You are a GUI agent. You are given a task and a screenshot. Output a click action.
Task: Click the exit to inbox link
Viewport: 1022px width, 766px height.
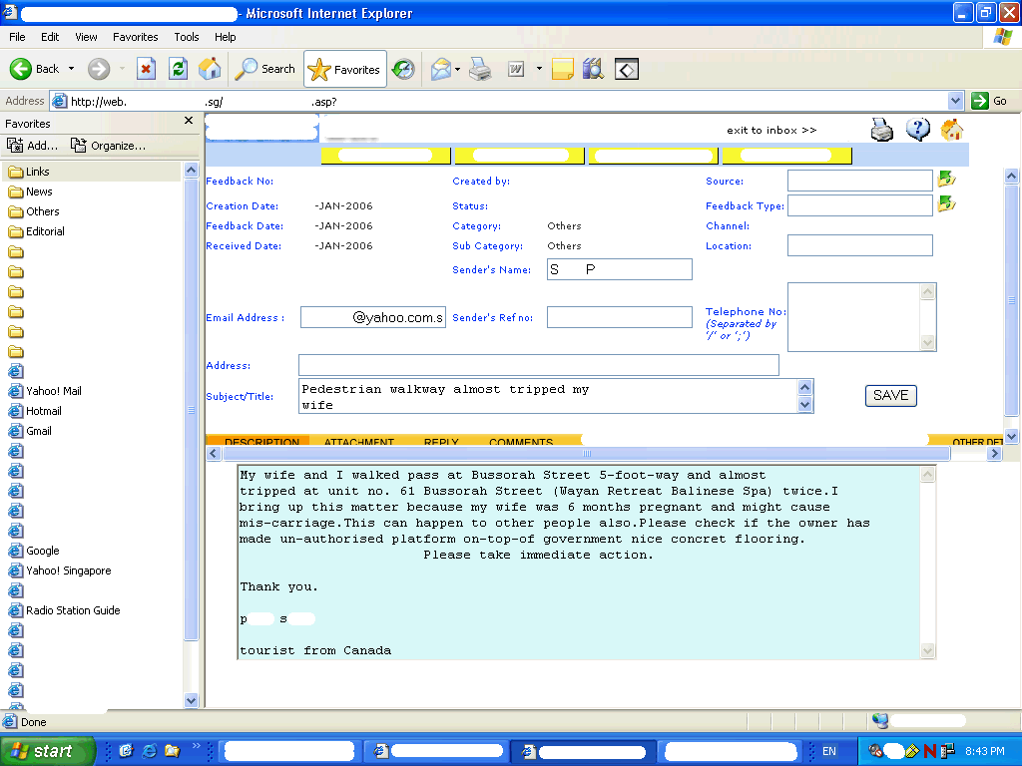[x=771, y=131]
